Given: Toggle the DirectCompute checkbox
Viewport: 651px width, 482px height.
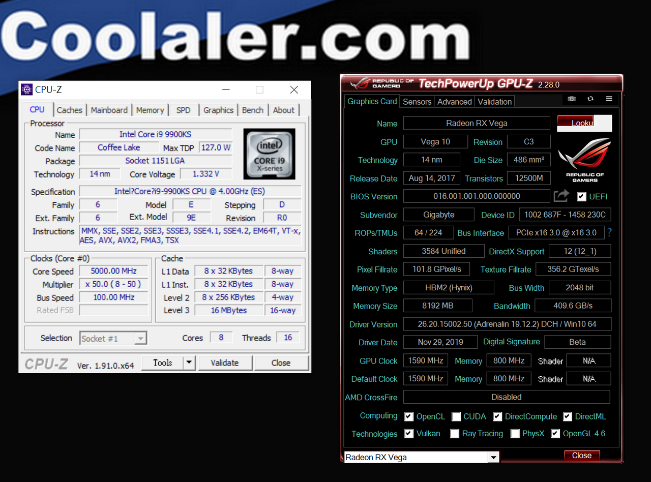Looking at the screenshot, I should (x=497, y=416).
